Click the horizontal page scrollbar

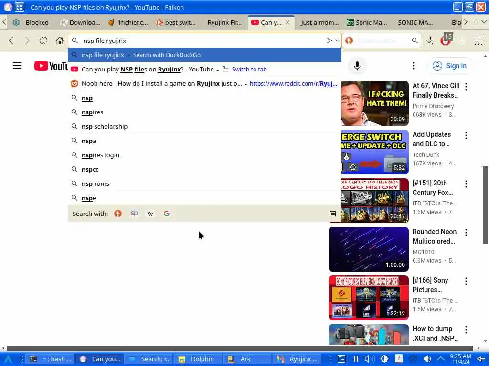point(240,348)
